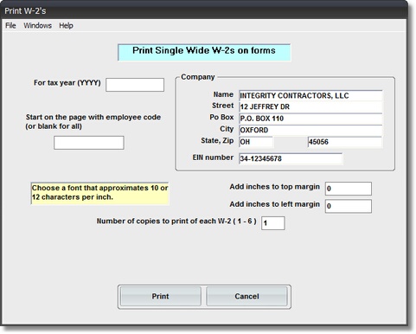Click the 'Print Single Wide W-2s on forms' heading

(x=204, y=52)
